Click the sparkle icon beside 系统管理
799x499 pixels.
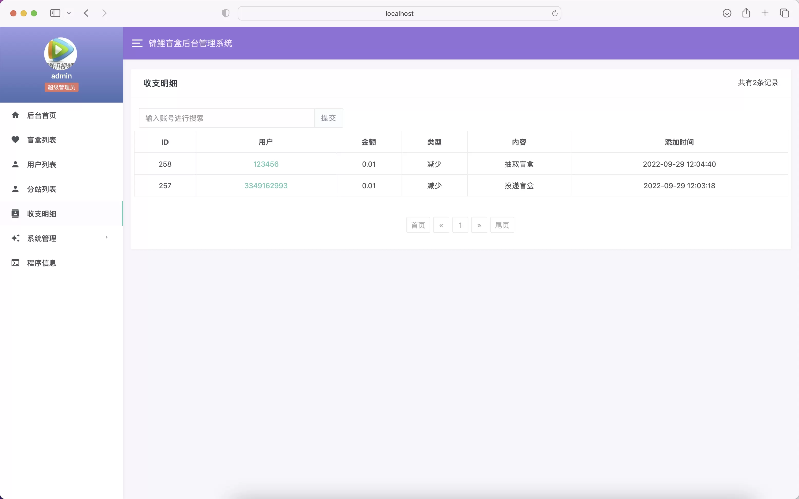click(15, 238)
